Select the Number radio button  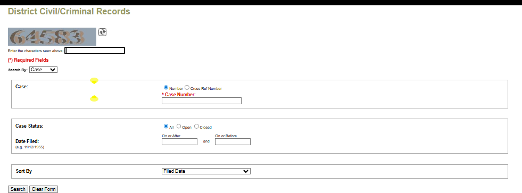166,88
